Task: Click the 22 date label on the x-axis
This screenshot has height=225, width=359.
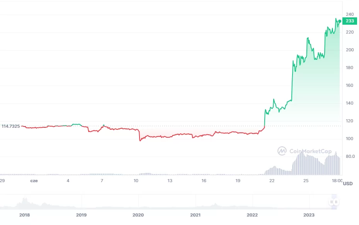Action: pyautogui.click(x=272, y=181)
